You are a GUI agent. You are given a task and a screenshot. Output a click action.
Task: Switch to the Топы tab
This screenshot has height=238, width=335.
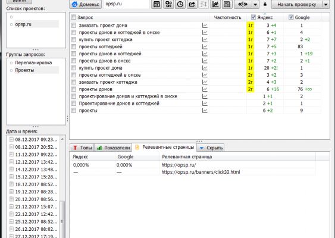(x=82, y=148)
